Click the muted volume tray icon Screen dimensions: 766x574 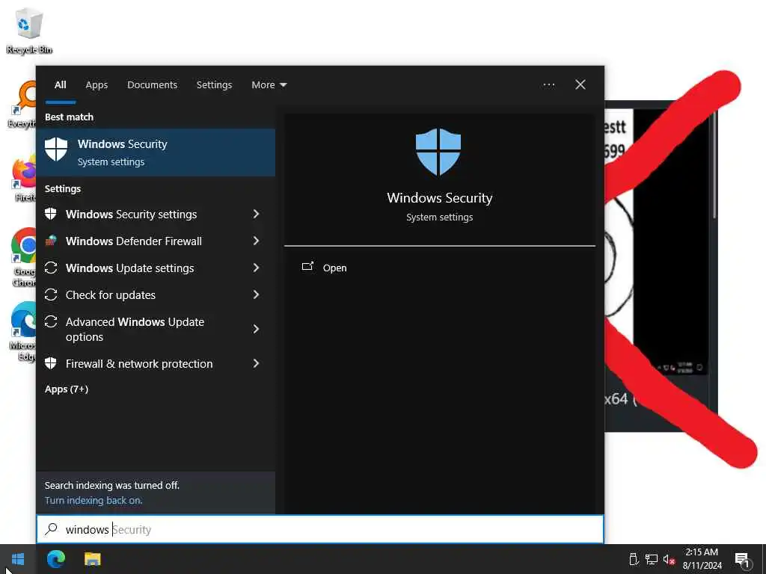click(x=669, y=559)
